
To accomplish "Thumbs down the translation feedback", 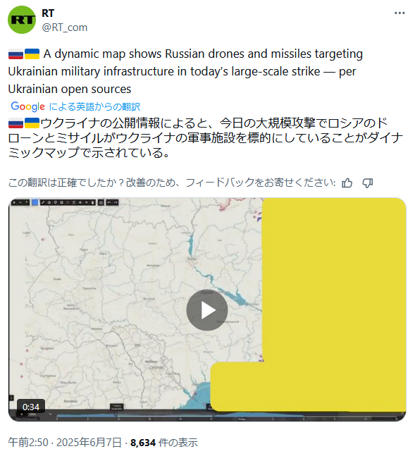I will (x=368, y=183).
